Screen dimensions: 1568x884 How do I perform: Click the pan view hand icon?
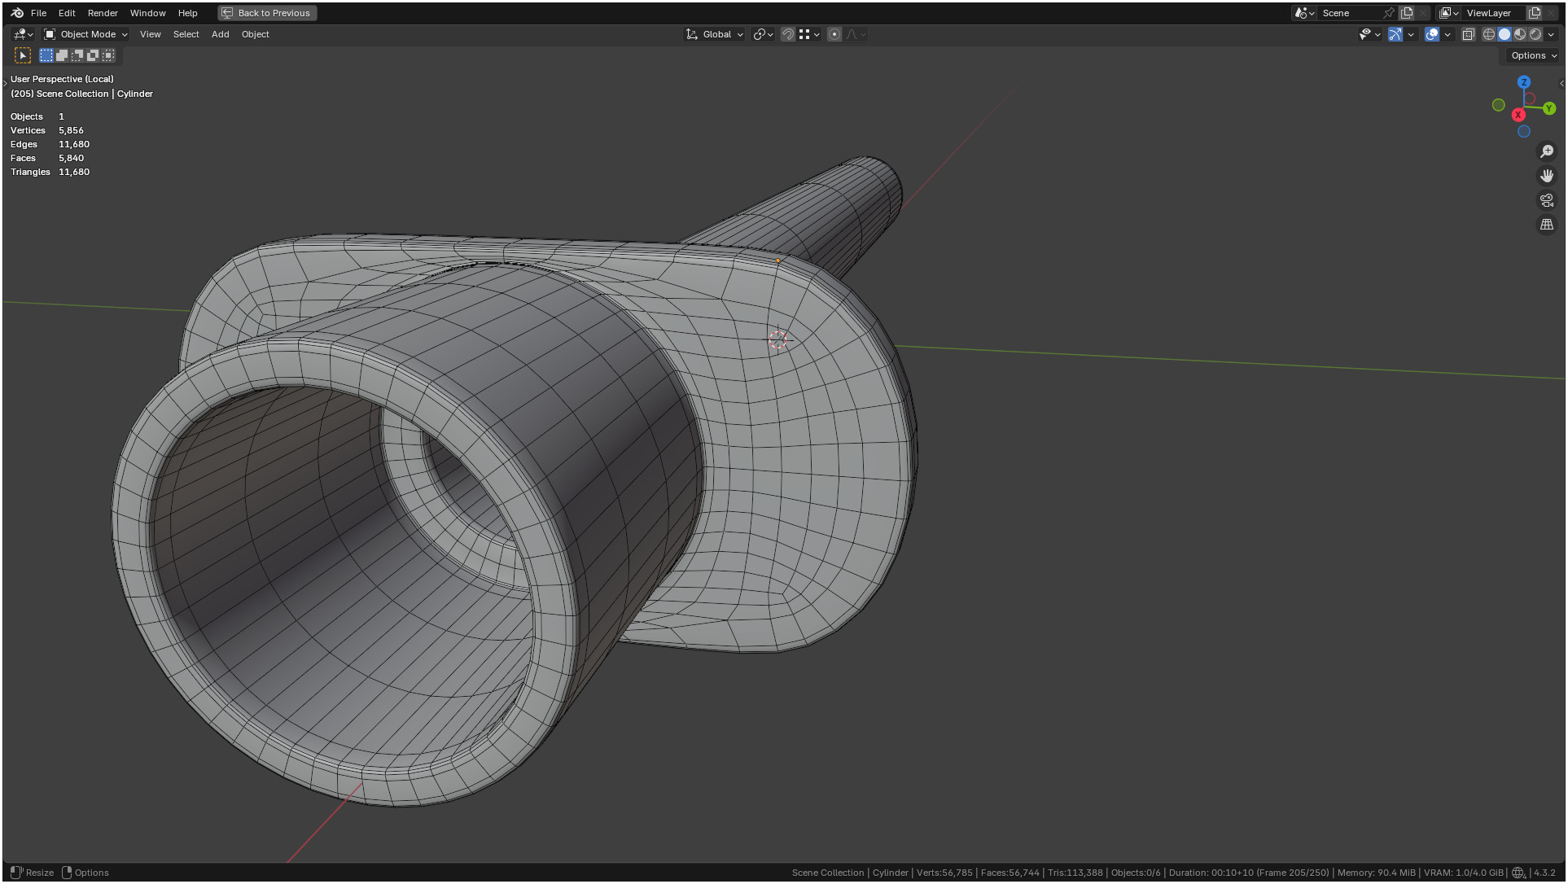pos(1546,176)
